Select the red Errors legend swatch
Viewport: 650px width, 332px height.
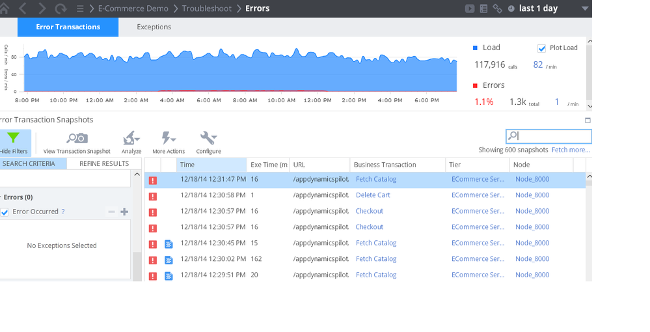(x=475, y=85)
